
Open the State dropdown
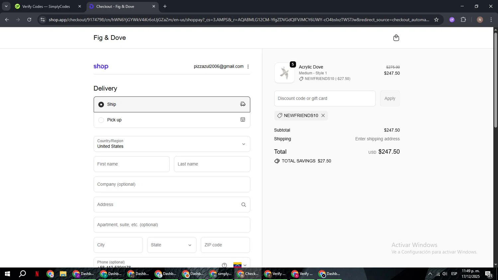point(172,245)
